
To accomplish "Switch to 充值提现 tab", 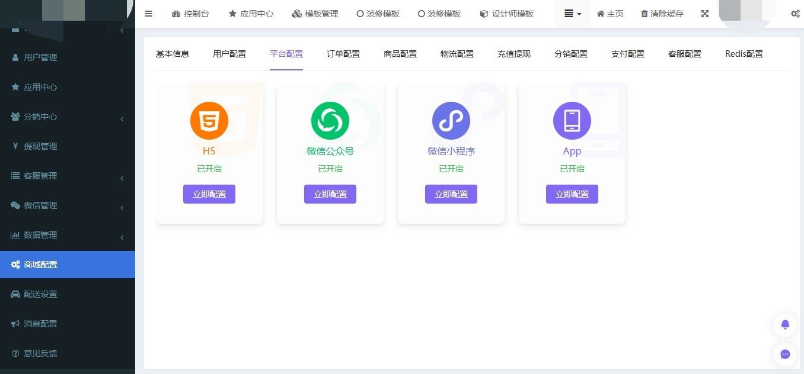I will tap(514, 54).
